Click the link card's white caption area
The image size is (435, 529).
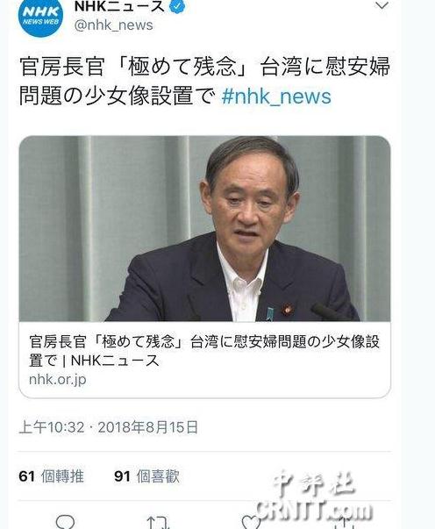204,360
